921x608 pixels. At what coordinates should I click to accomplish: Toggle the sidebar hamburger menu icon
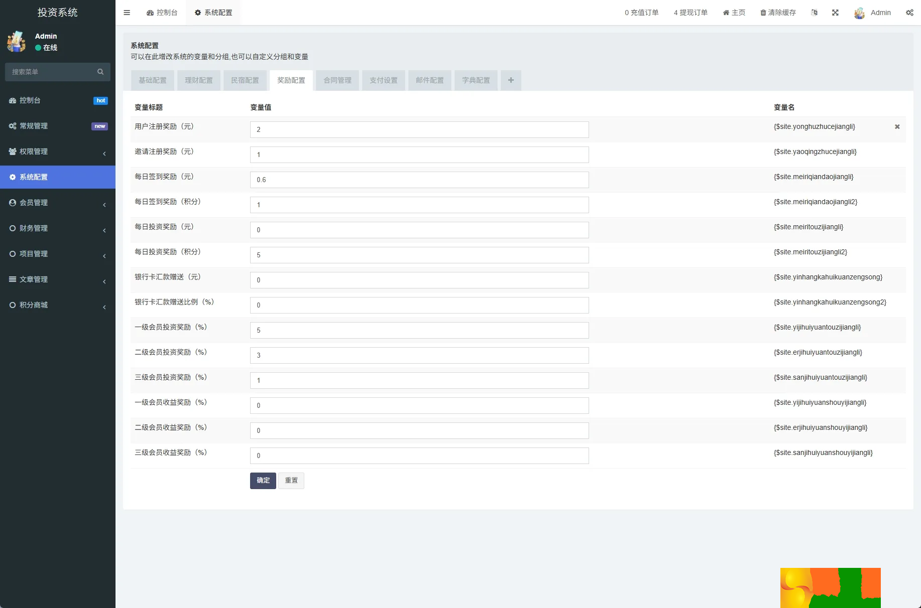point(127,13)
